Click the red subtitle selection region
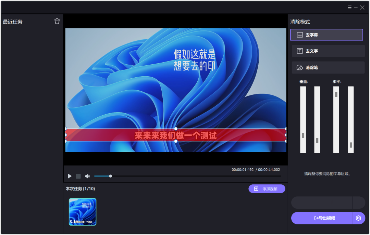The height and width of the screenshot is (235, 370). [176, 135]
